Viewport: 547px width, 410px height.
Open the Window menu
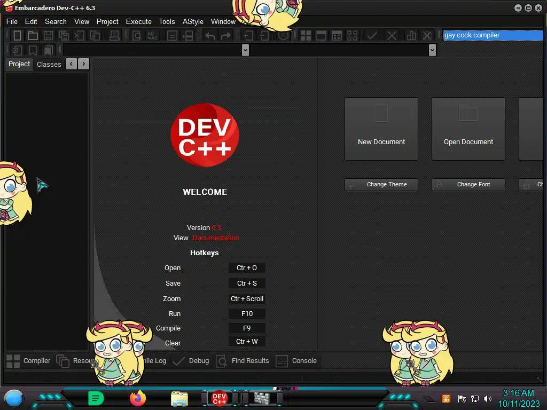(x=223, y=21)
